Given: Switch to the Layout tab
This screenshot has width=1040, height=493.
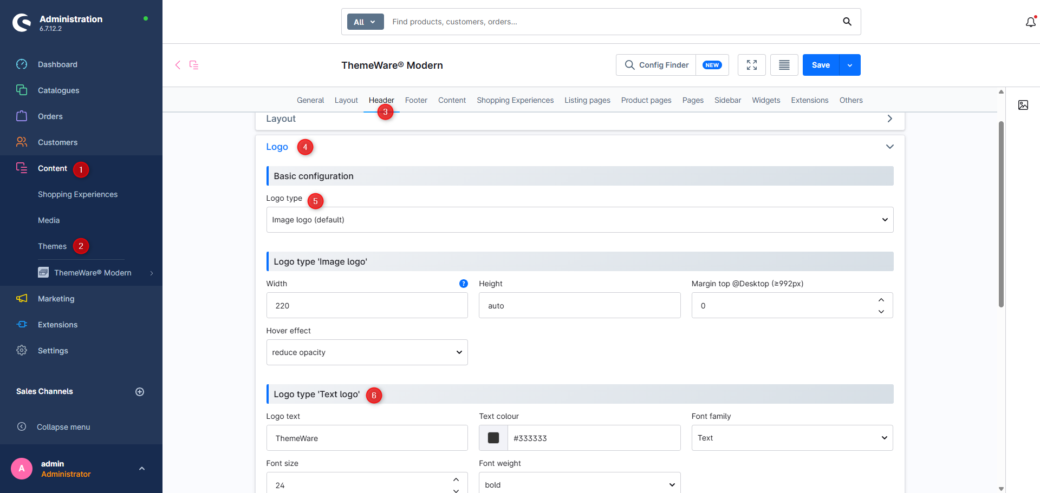Looking at the screenshot, I should 346,100.
